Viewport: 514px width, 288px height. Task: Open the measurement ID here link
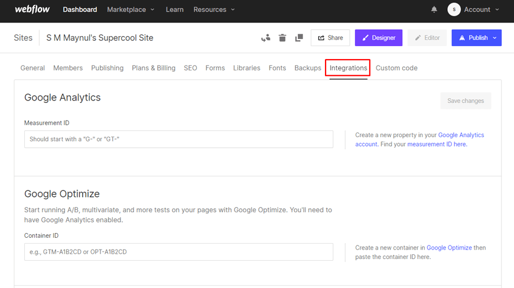437,144
